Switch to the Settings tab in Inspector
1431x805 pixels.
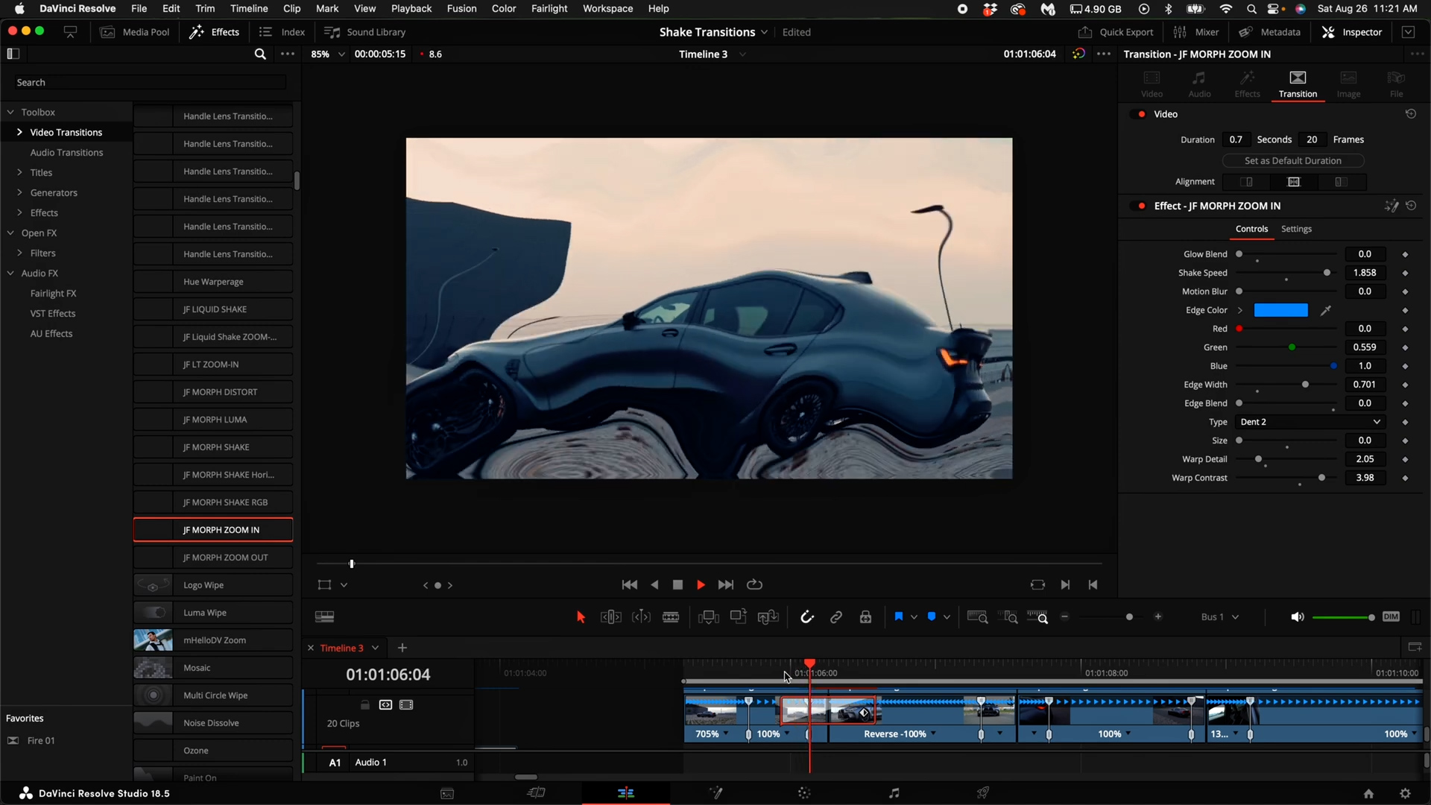point(1296,229)
